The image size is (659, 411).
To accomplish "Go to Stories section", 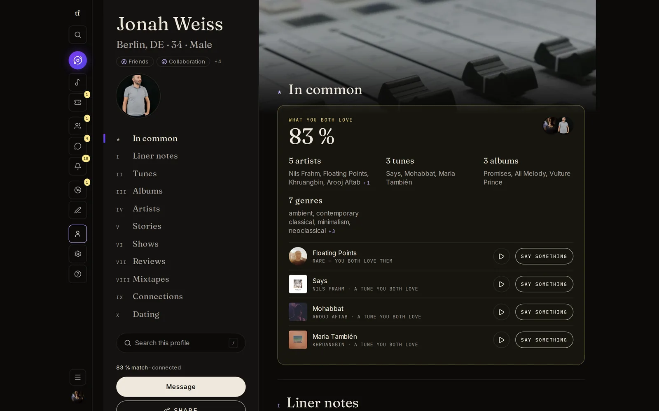I will tap(147, 226).
